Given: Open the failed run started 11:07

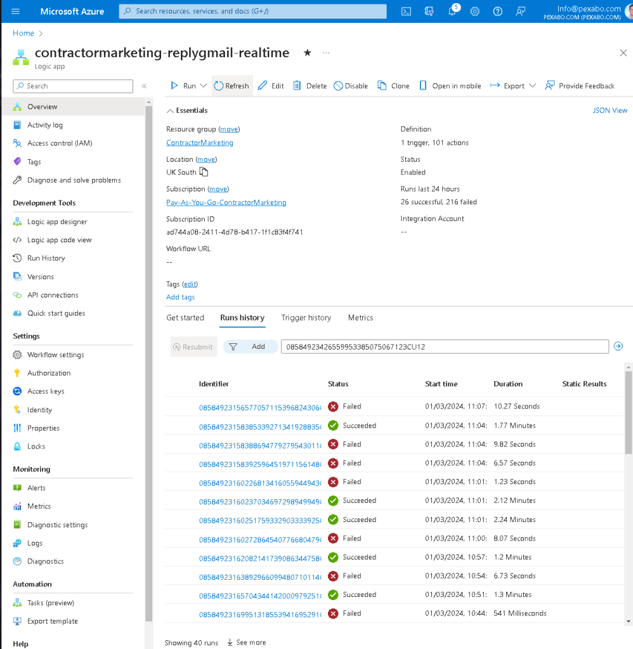Looking at the screenshot, I should tap(260, 407).
